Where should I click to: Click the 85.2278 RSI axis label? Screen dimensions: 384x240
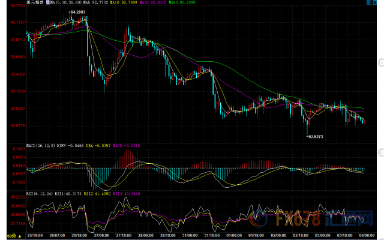pos(17,197)
